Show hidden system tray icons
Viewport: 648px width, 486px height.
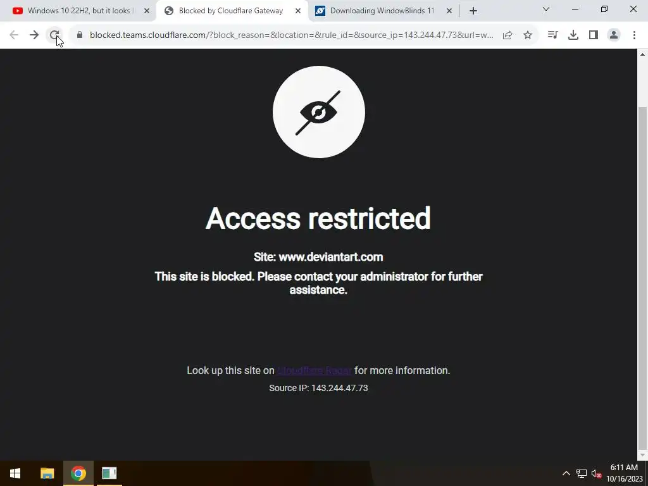pyautogui.click(x=566, y=473)
